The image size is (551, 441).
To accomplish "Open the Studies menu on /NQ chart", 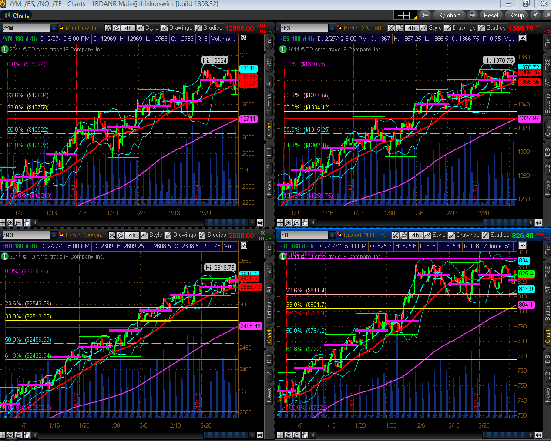I will click(x=213, y=235).
